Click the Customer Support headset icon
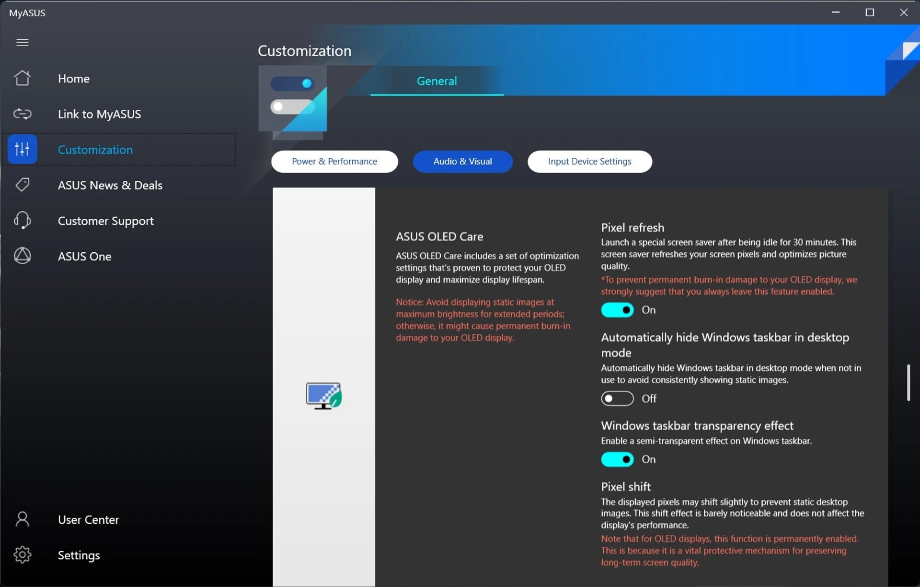 23,220
